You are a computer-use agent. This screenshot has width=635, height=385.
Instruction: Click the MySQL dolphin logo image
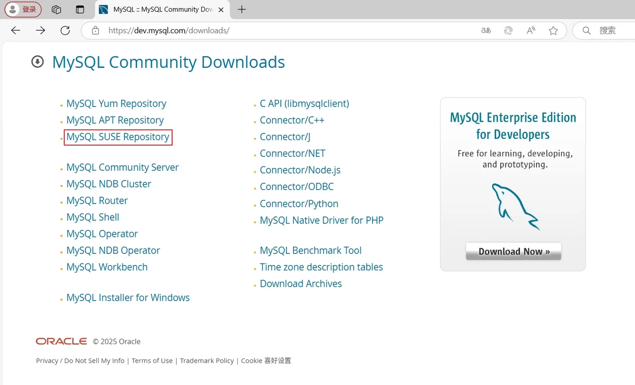[x=516, y=207]
